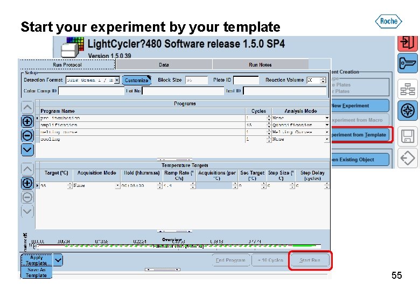Move program down with Programs down arrow

click(27, 149)
